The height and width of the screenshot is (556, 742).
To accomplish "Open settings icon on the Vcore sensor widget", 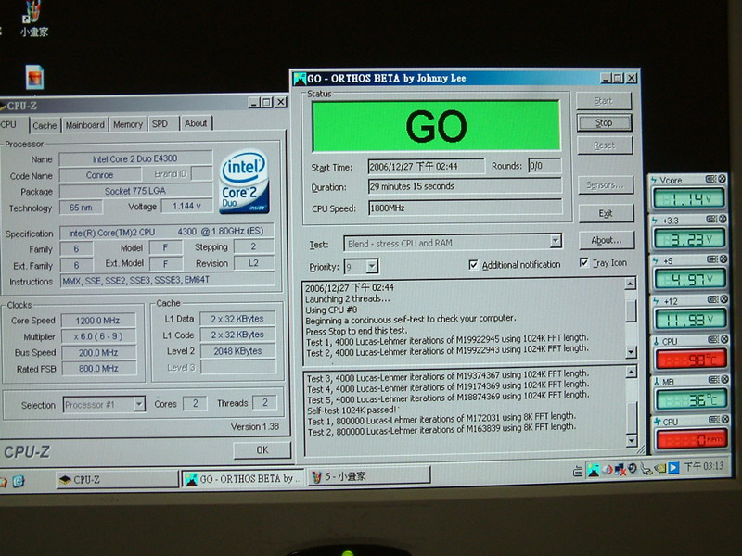I will [710, 179].
